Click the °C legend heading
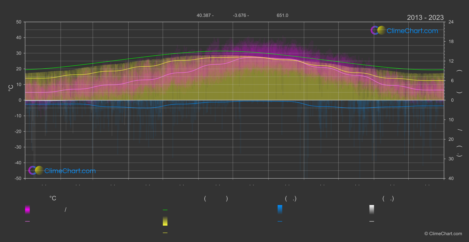 tap(53, 198)
